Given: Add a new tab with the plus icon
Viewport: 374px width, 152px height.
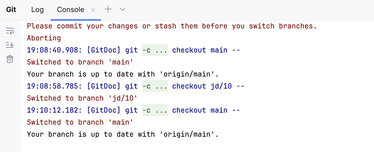Looking at the screenshot, I should pyautogui.click(x=108, y=10).
